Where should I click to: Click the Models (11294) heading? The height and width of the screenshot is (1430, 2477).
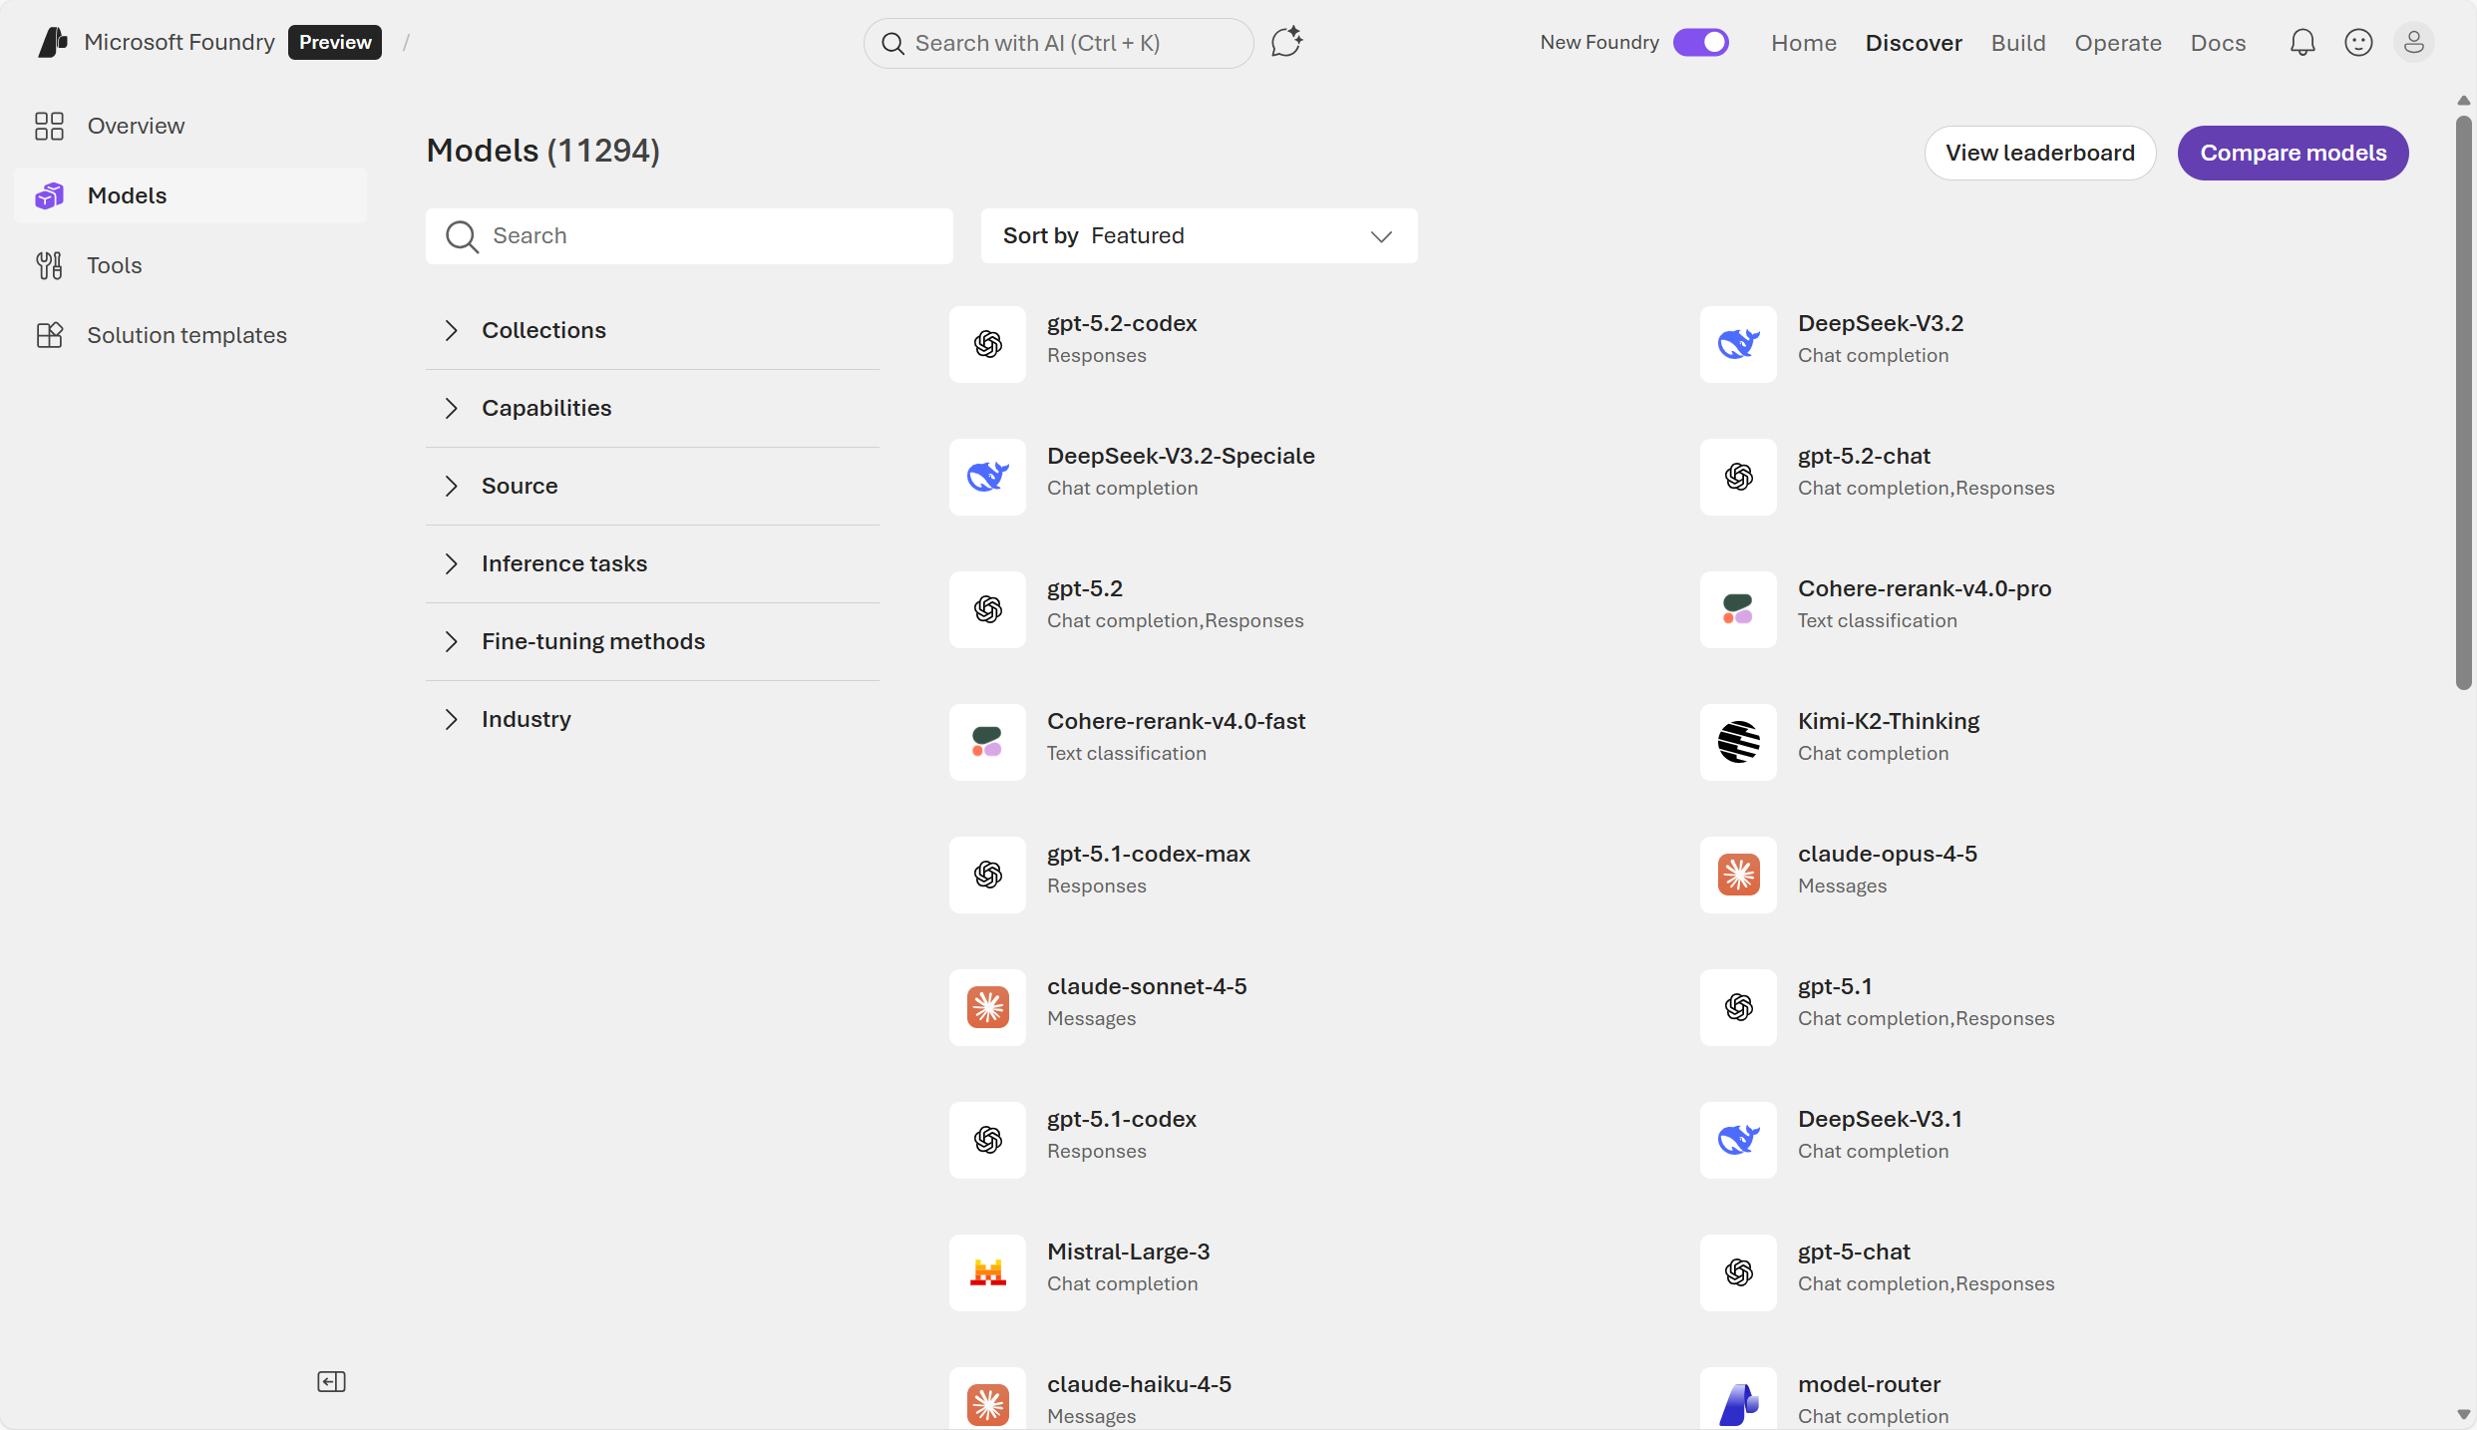tap(542, 151)
